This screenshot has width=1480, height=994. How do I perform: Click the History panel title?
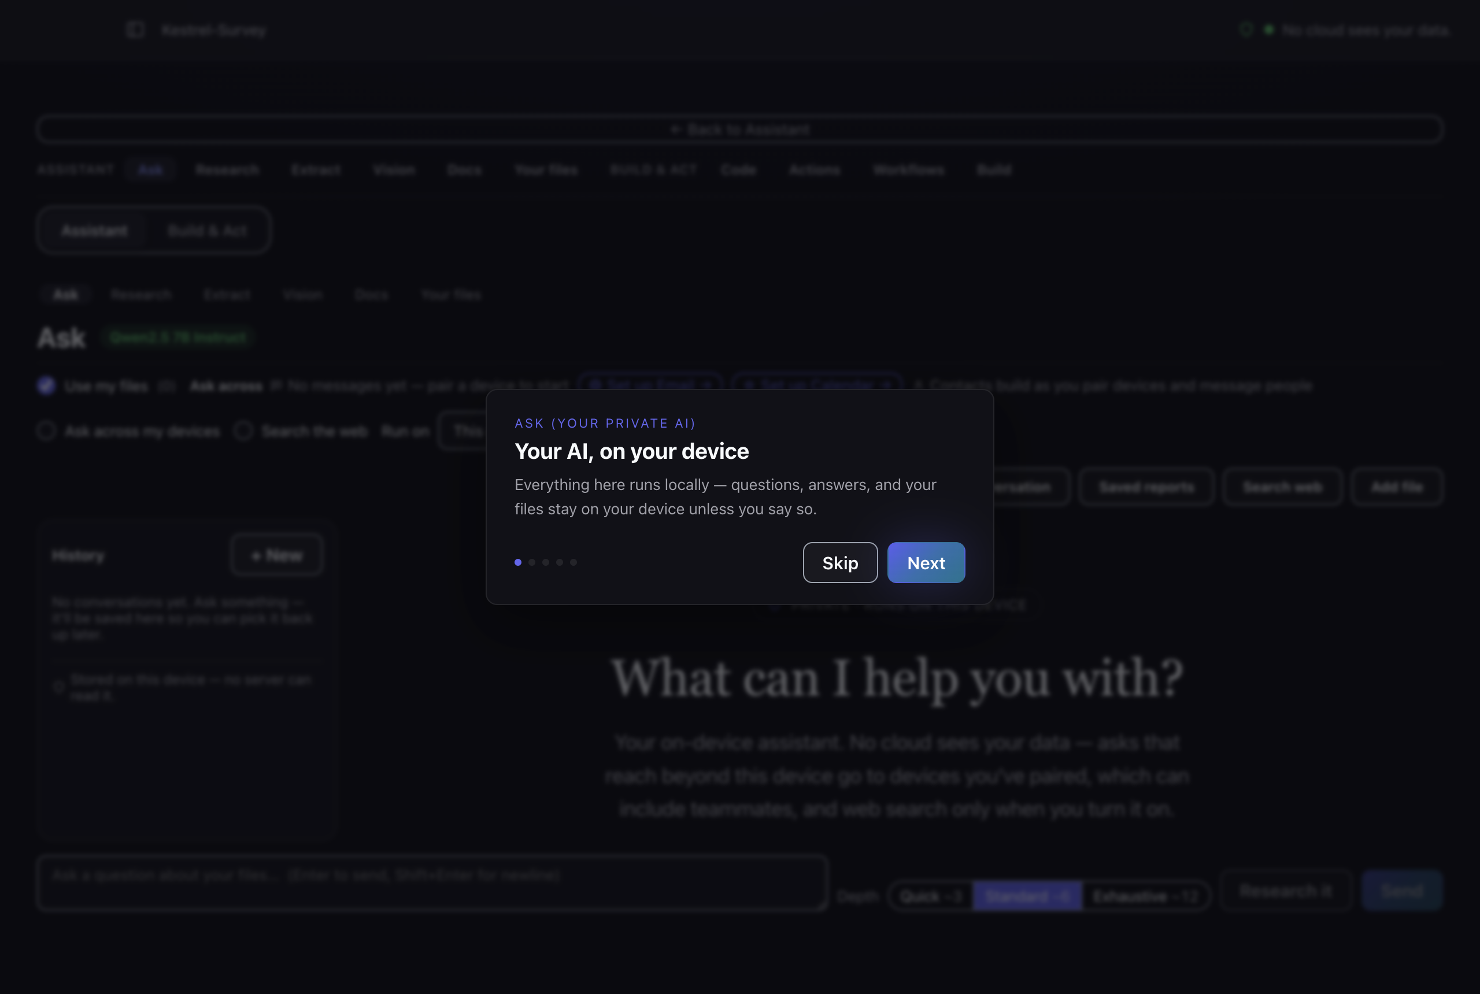coord(78,555)
